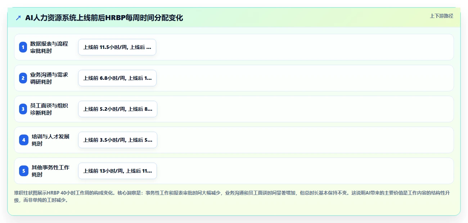Select the 业务沟通与需求调研耗时 label
This screenshot has height=223, width=468.
tap(49, 78)
